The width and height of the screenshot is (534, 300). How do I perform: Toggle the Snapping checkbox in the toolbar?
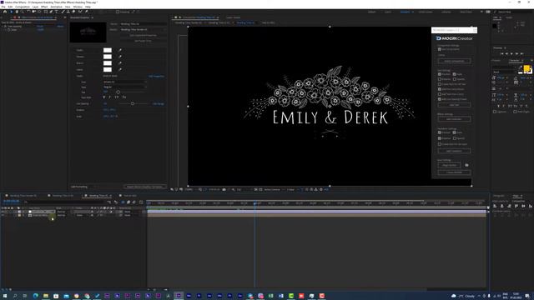tap(118, 12)
